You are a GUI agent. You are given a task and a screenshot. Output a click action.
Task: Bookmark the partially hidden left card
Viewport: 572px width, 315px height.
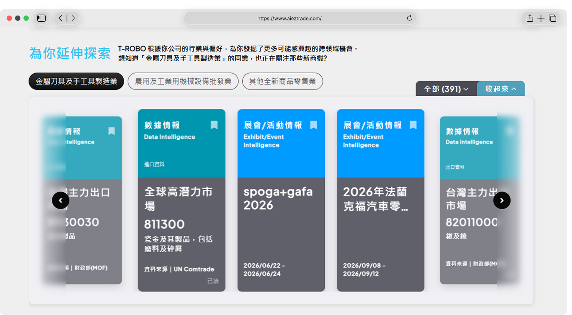112,131
